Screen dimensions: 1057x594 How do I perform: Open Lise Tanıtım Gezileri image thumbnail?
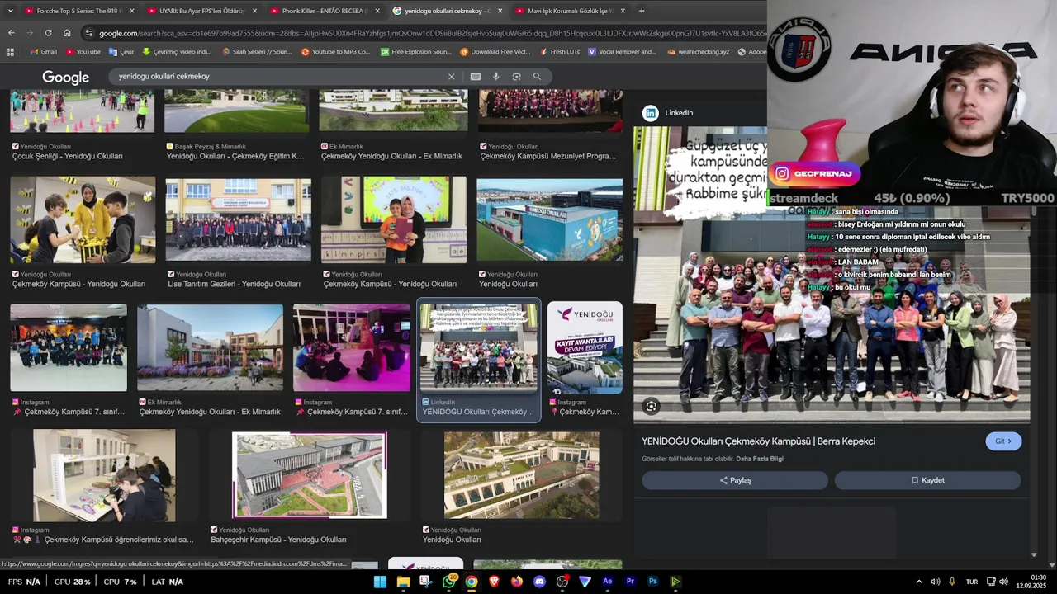(x=238, y=219)
